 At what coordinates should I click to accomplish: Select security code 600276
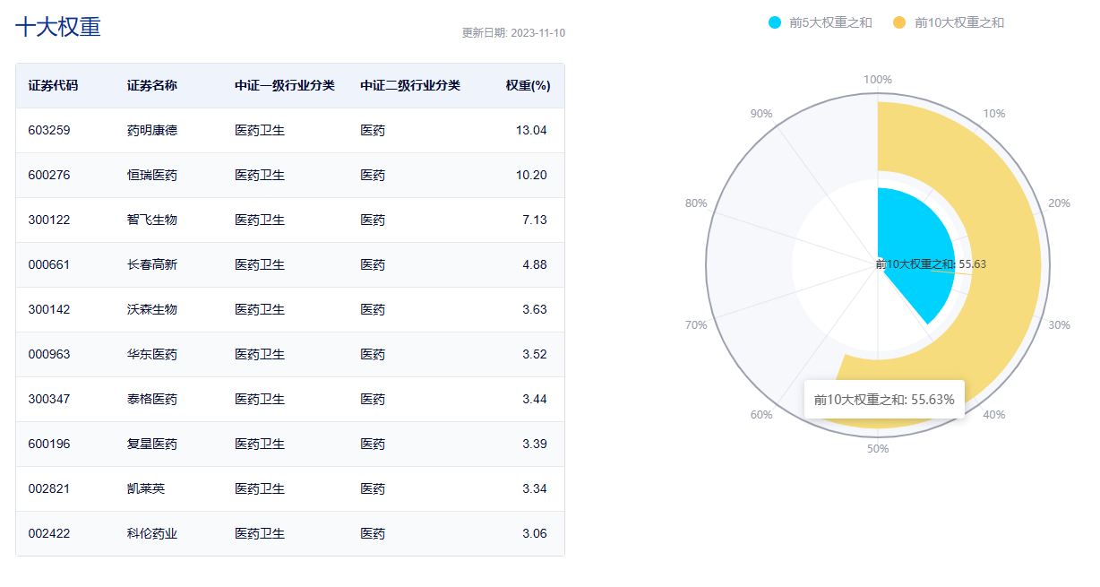click(x=49, y=175)
